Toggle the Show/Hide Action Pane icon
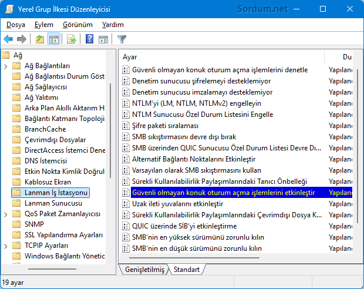 (x=103, y=39)
